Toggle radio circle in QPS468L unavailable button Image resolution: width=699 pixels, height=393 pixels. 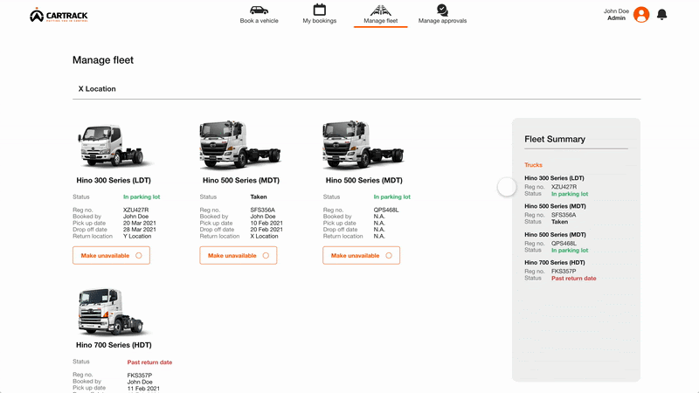click(x=389, y=255)
